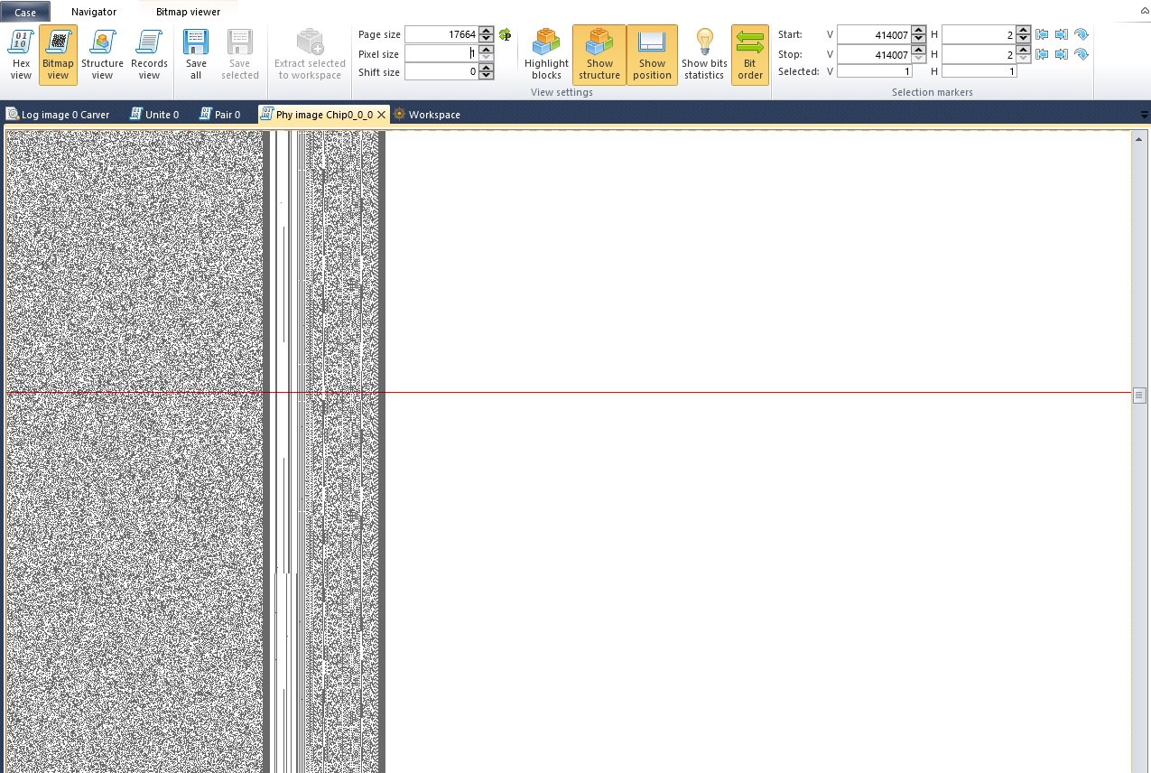Open the Workspace tab
The height and width of the screenshot is (773, 1151).
[428, 115]
